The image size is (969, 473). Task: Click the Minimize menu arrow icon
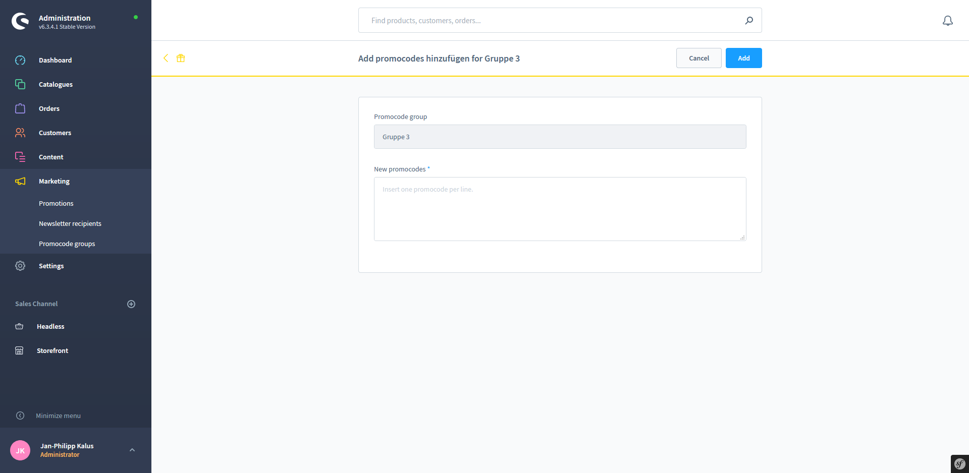pos(20,416)
